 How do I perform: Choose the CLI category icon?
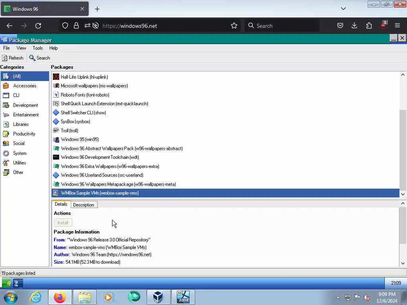pyautogui.click(x=6, y=95)
